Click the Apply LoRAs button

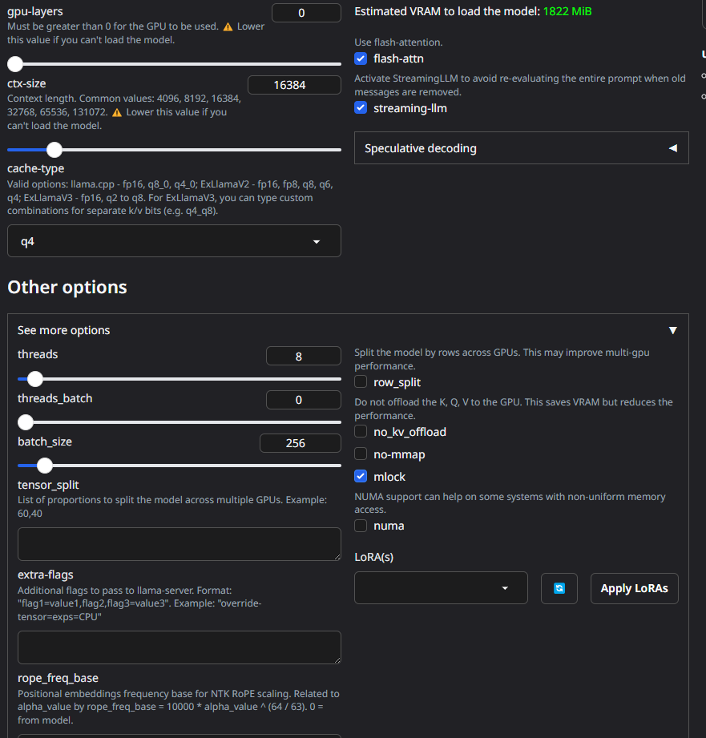635,588
